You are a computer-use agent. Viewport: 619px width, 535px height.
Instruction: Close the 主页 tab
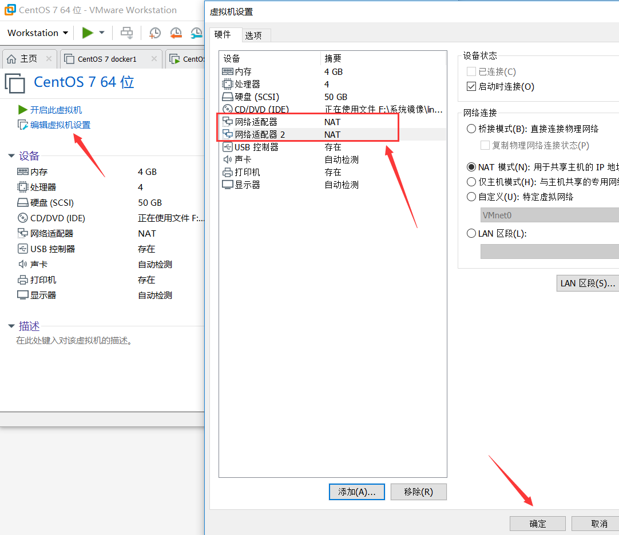[49, 59]
